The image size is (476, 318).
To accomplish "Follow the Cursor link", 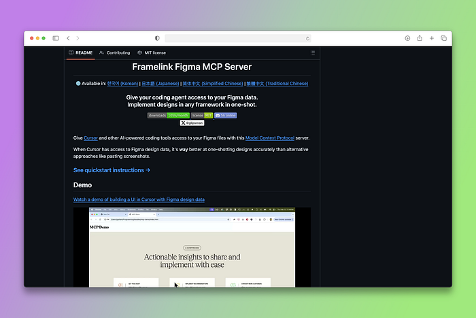I will point(90,138).
